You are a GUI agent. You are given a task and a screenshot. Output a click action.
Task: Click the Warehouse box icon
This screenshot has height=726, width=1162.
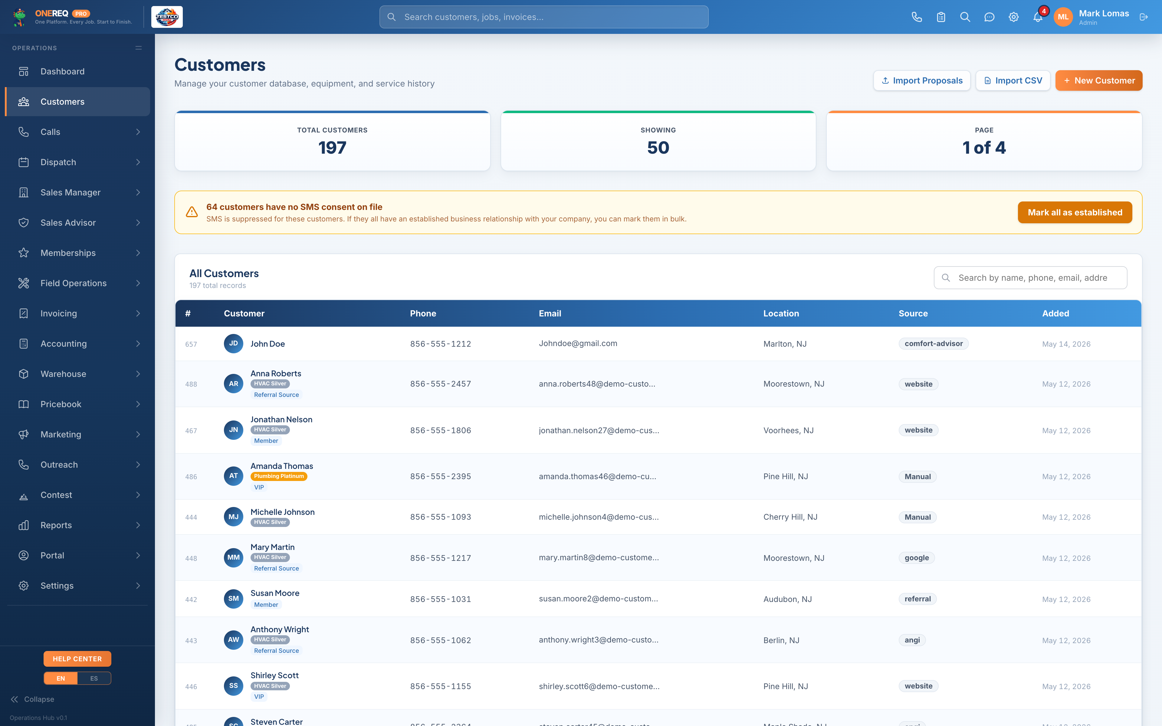pos(24,374)
